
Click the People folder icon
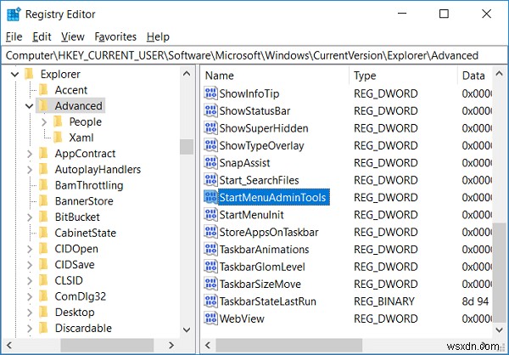[x=58, y=121]
